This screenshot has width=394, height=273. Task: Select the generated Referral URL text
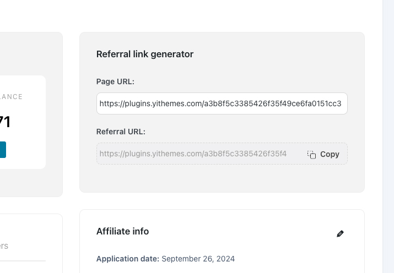[193, 154]
